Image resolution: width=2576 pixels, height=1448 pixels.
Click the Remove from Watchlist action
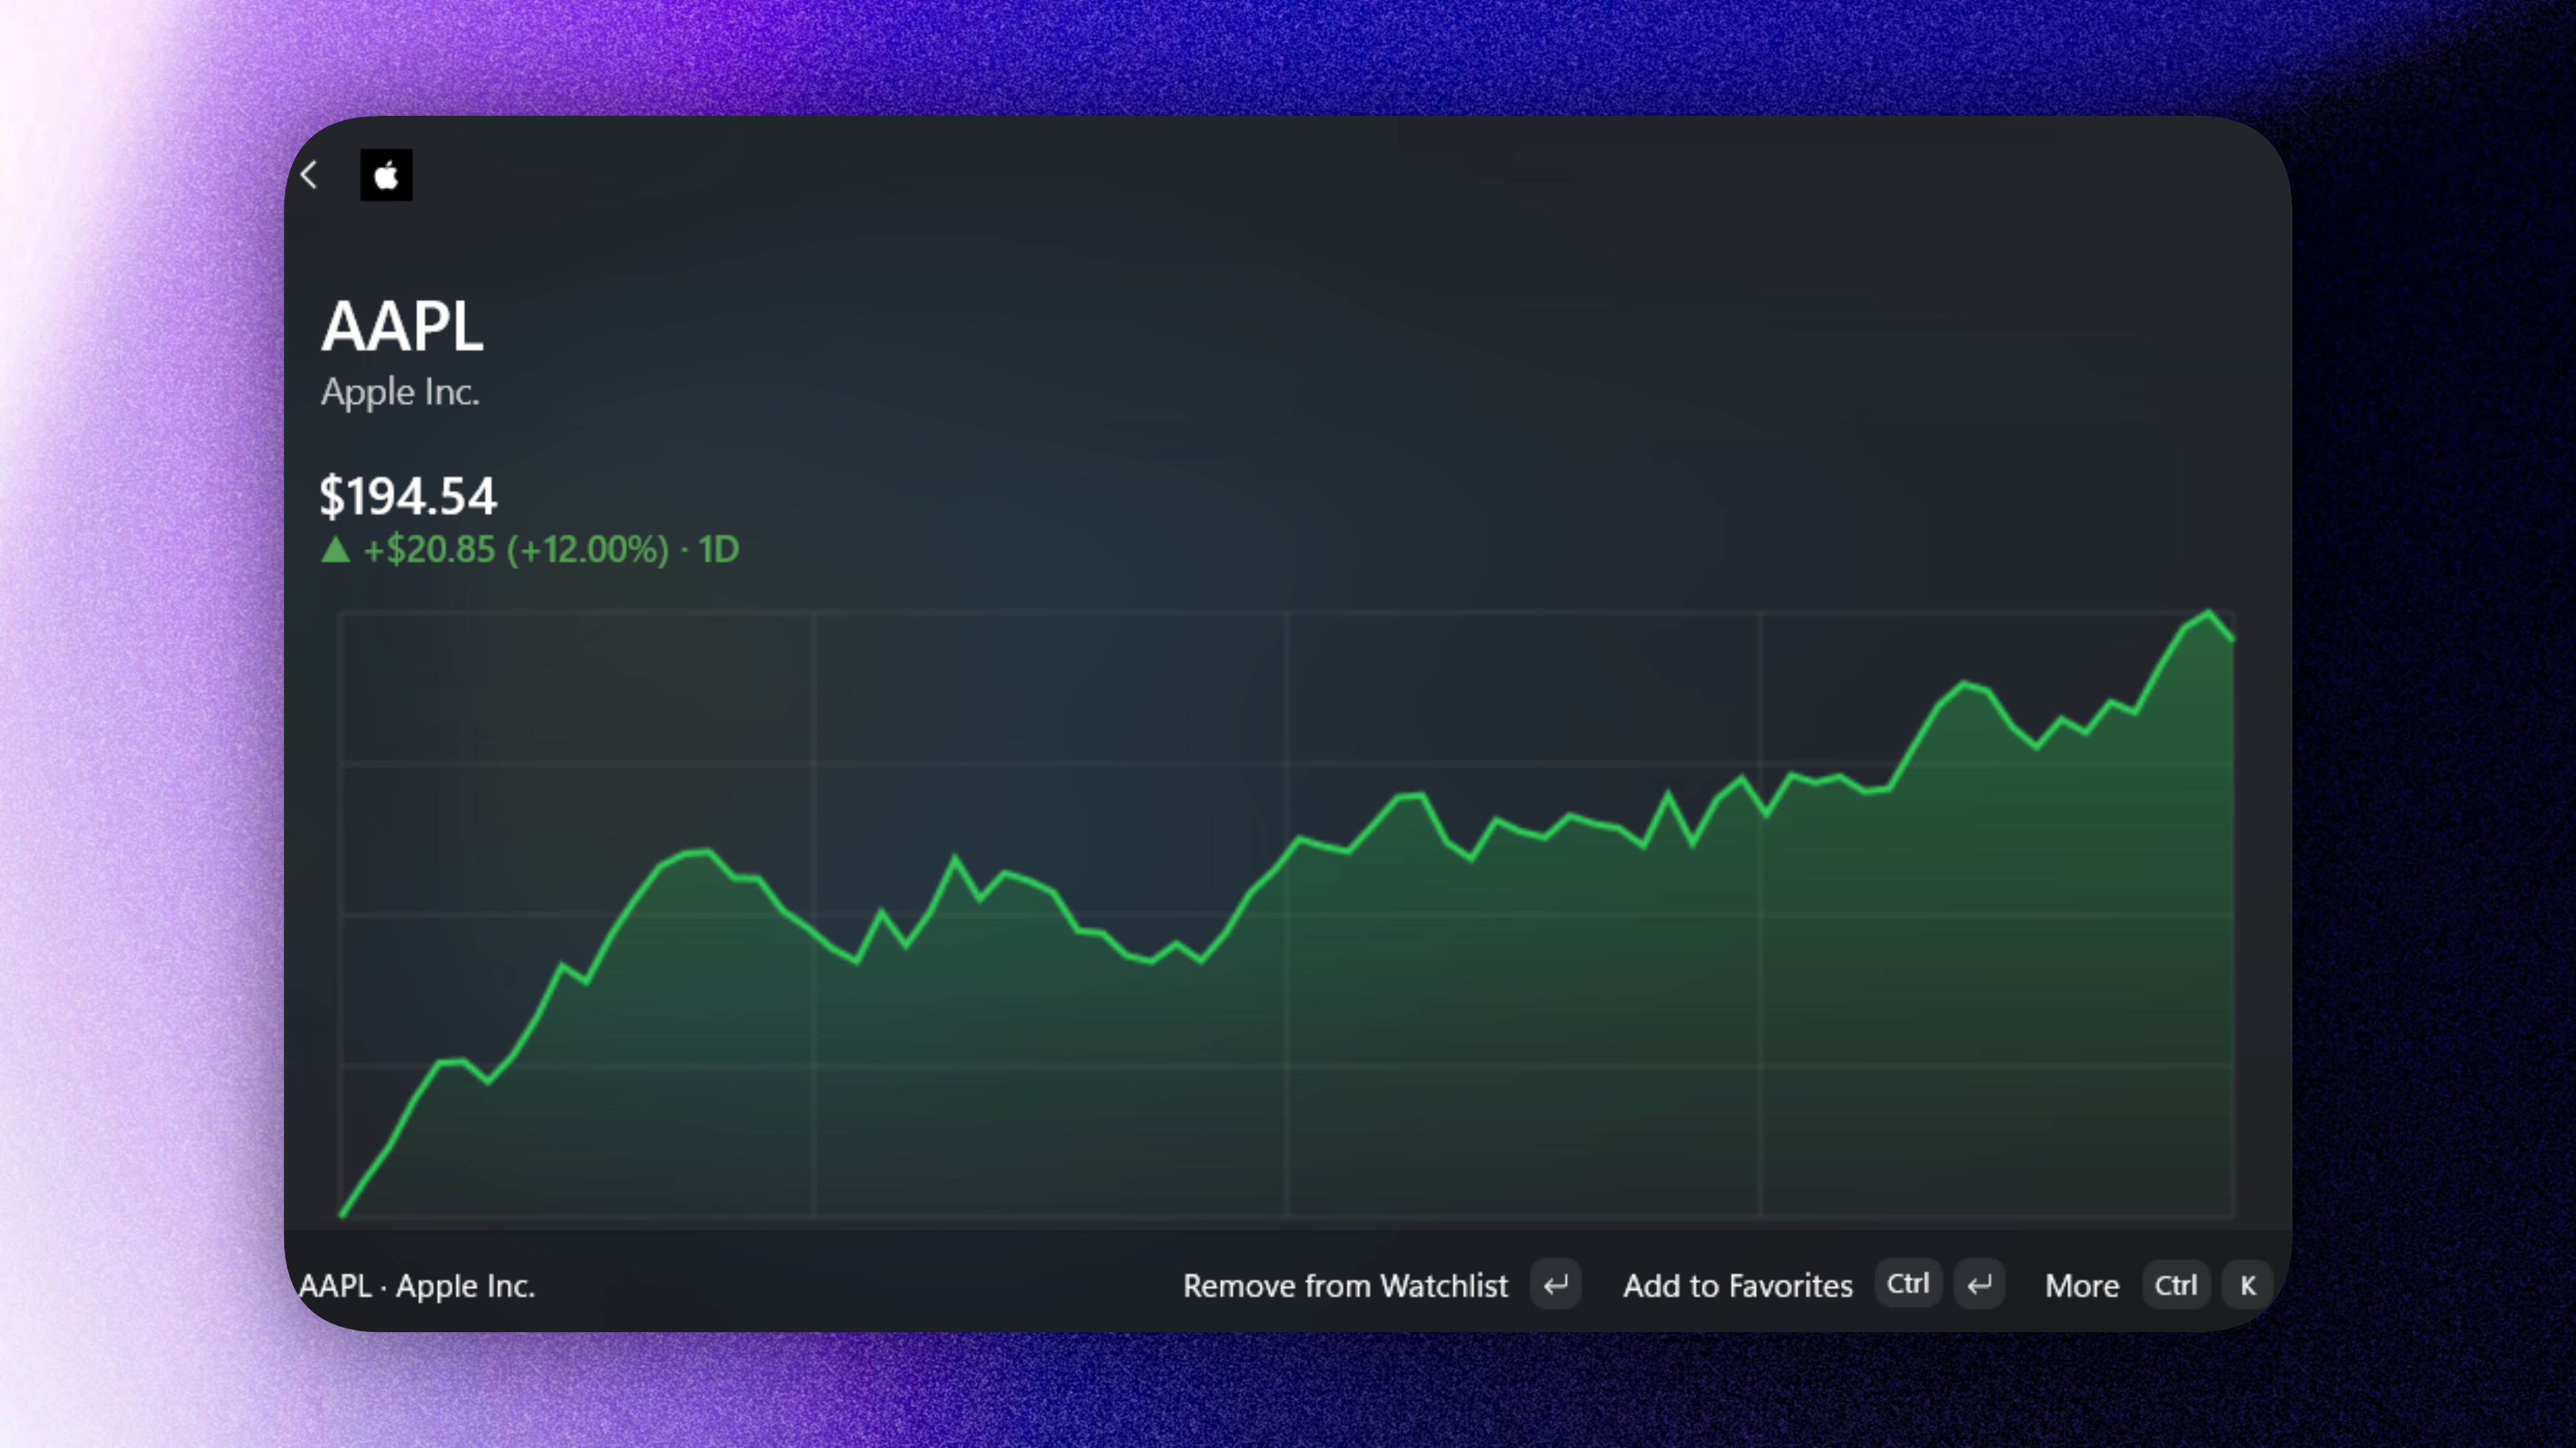click(x=1345, y=1285)
